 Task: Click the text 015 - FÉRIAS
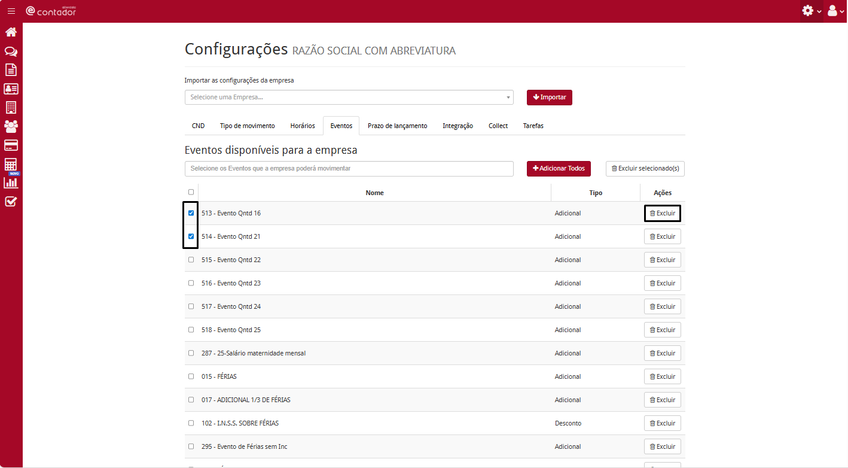(x=219, y=376)
